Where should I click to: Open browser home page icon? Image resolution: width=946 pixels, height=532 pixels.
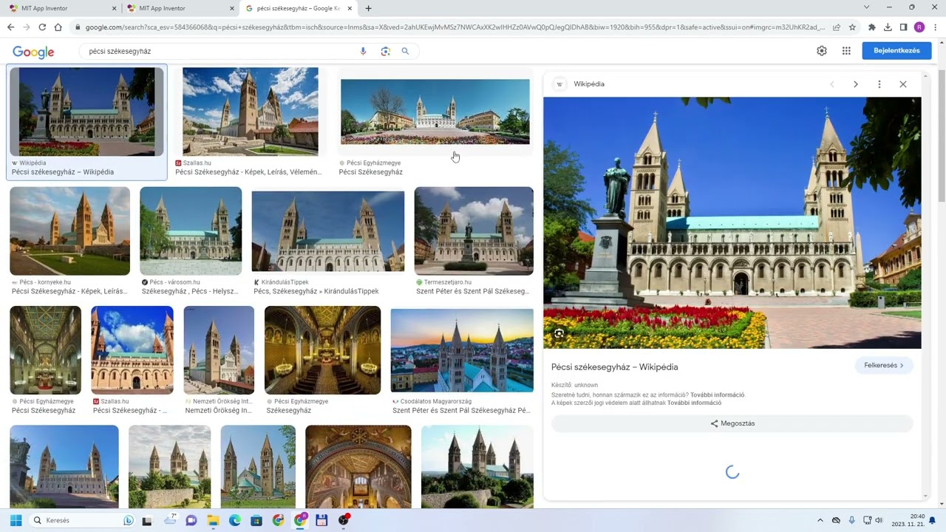pos(58,27)
